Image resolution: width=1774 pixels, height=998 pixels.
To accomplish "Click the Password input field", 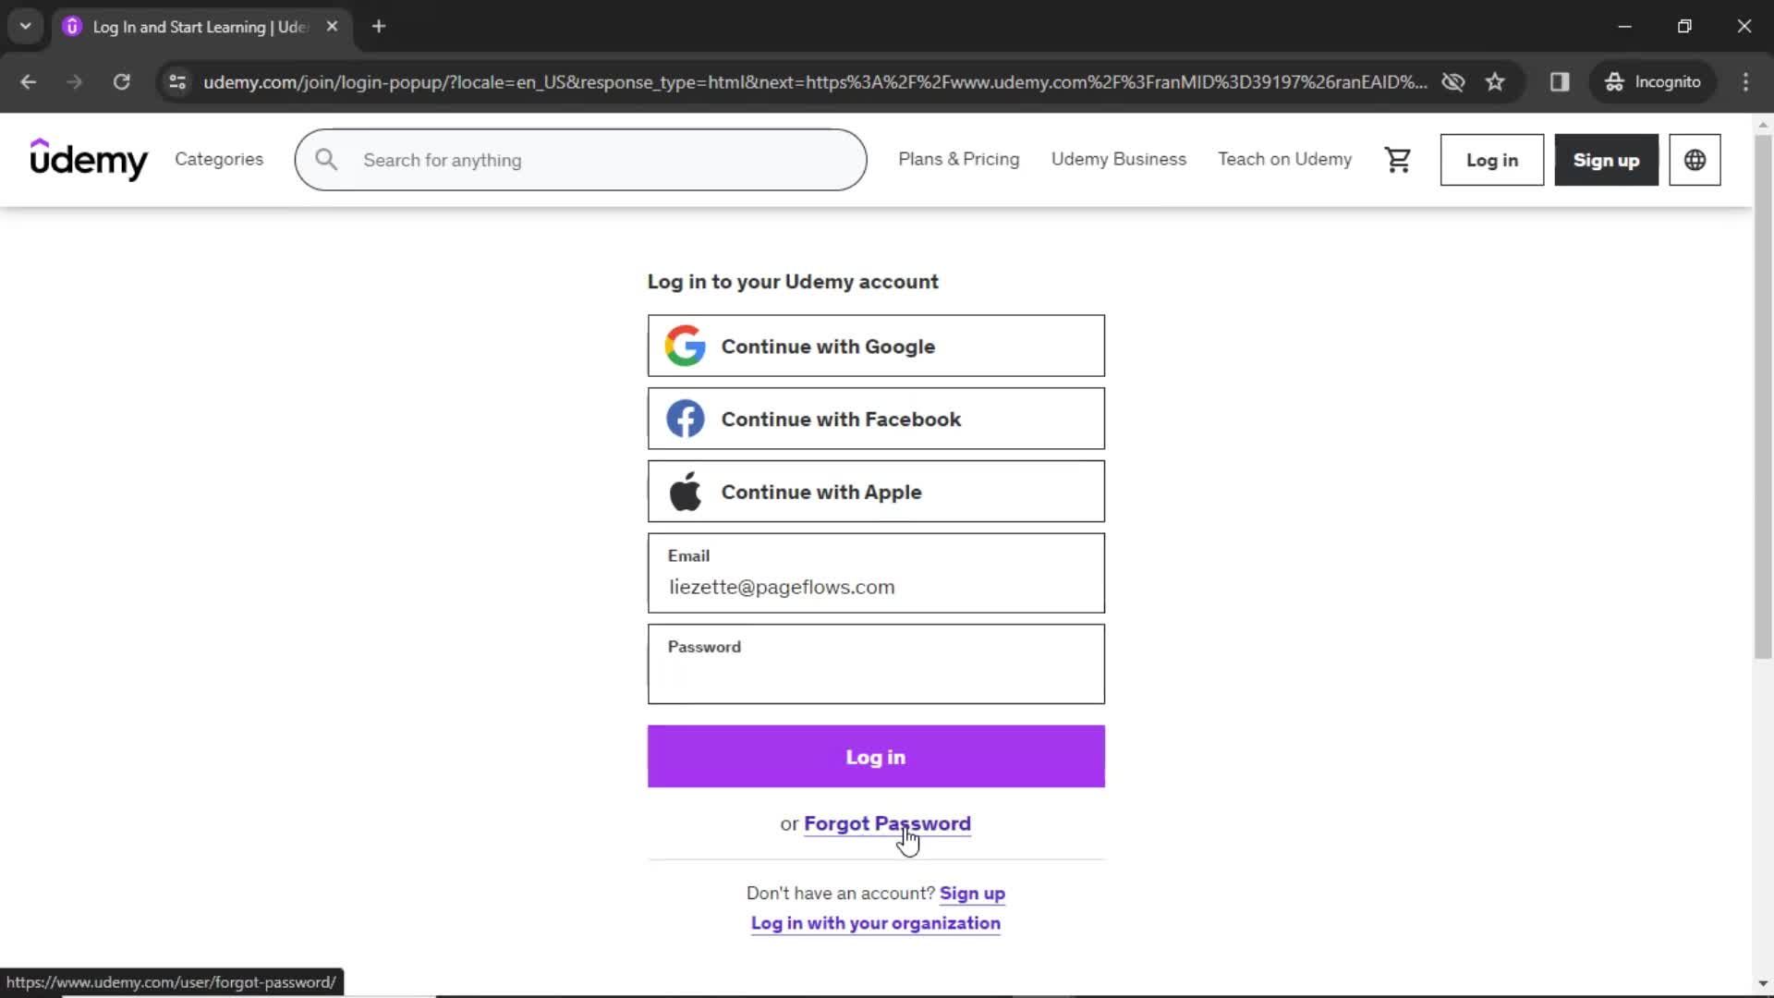I will click(876, 664).
